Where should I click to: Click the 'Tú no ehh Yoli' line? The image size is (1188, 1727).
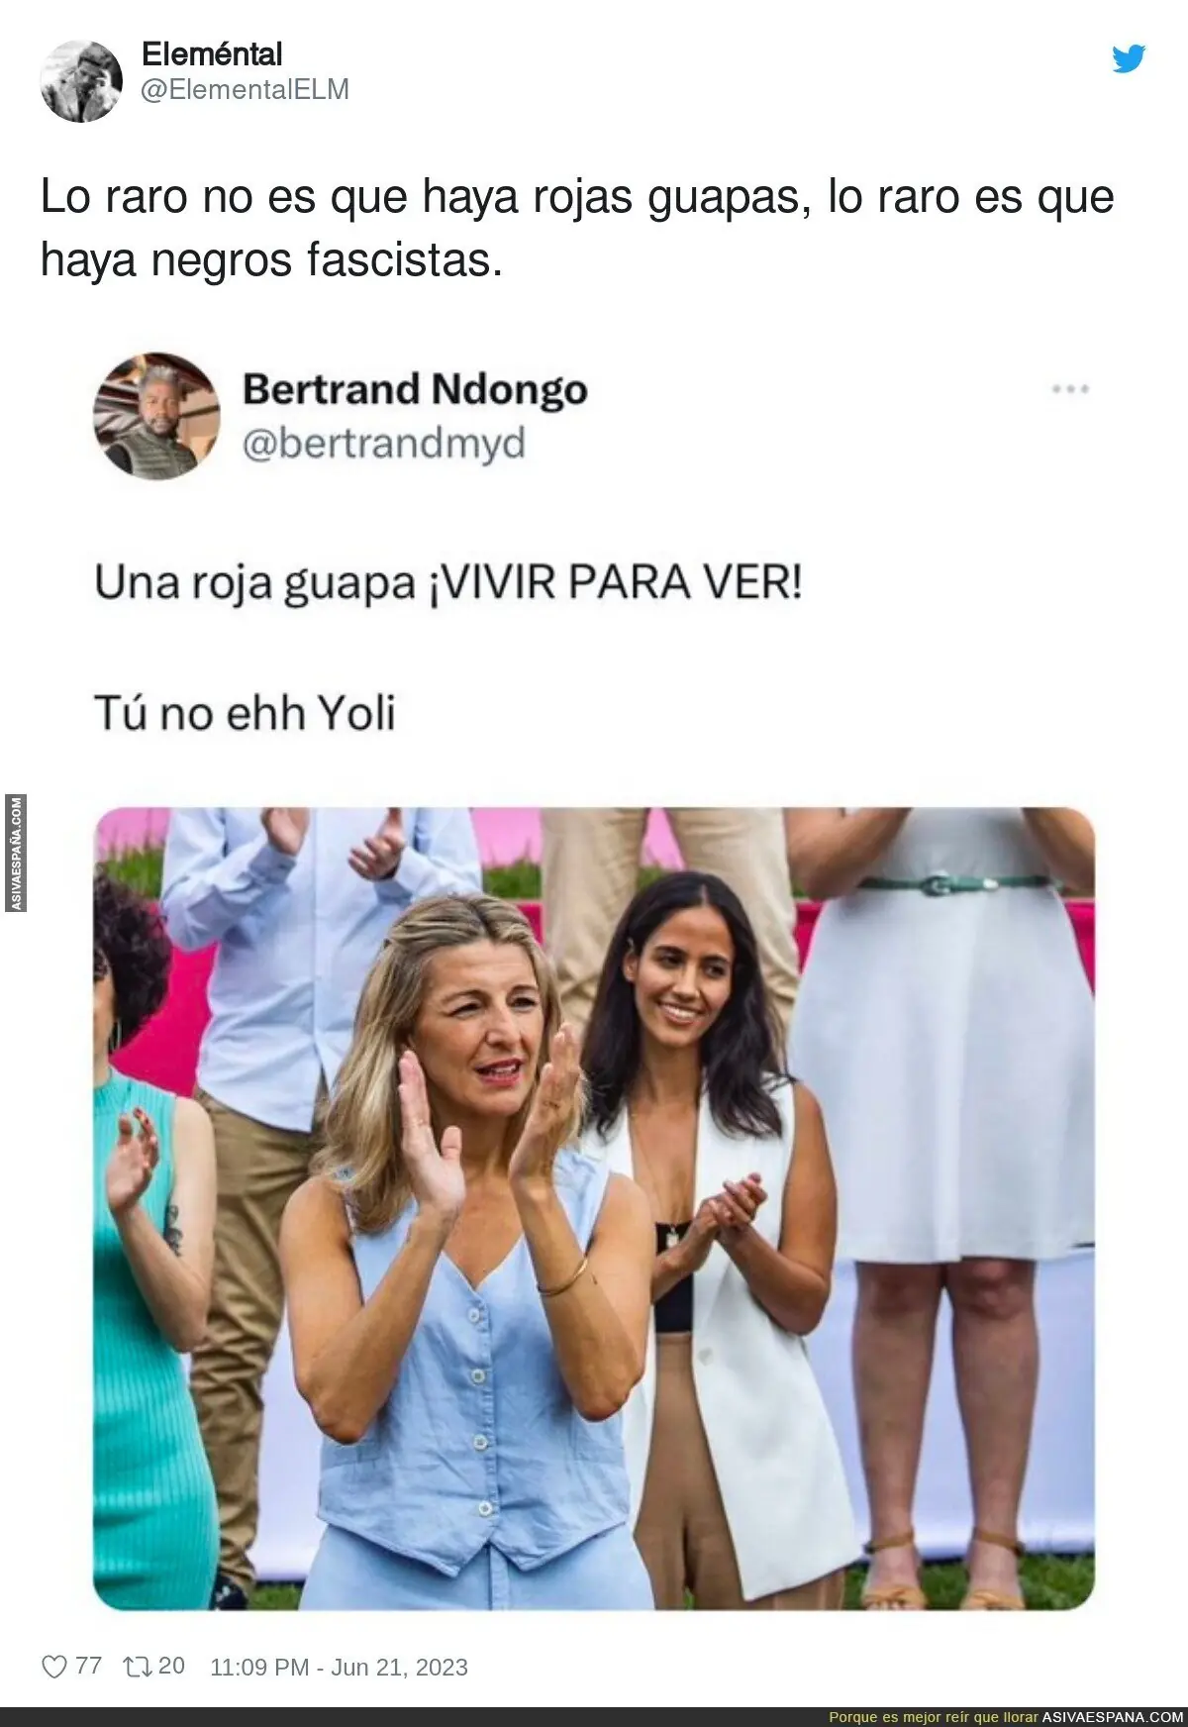[x=245, y=713]
